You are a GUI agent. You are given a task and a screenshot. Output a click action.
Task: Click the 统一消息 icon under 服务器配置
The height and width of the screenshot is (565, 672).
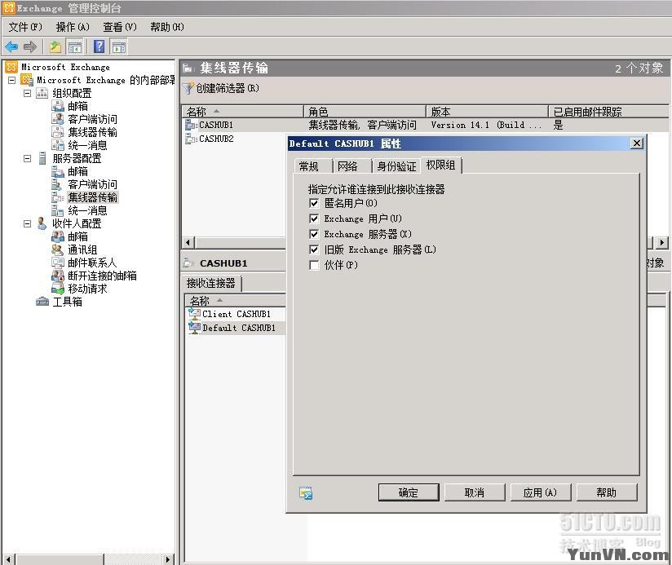click(57, 210)
